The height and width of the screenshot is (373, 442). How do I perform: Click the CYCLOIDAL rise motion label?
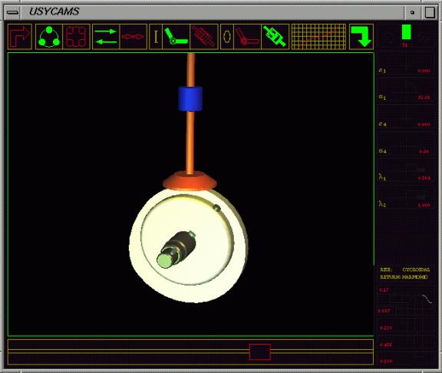[x=416, y=270]
